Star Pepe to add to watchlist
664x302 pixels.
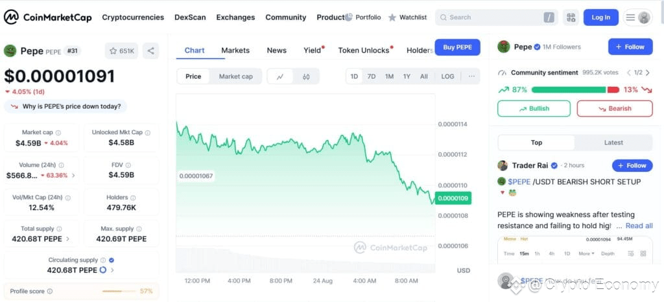[121, 51]
